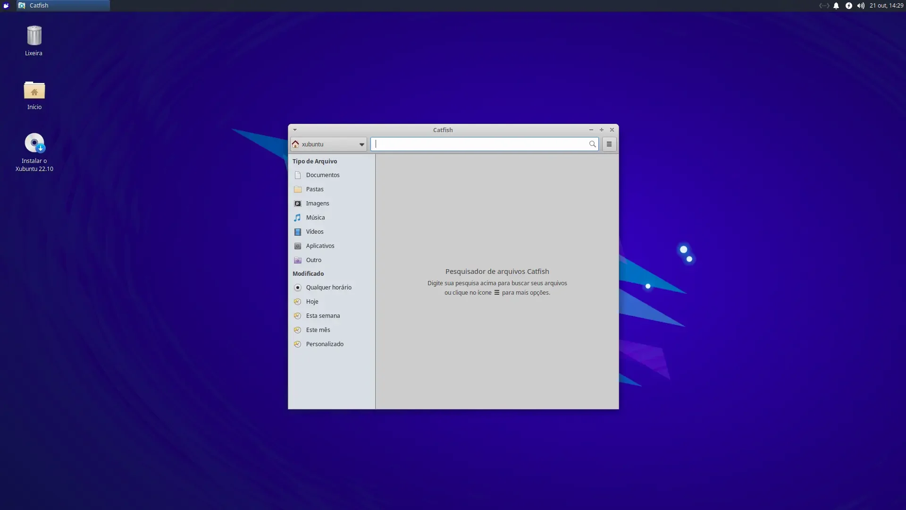Focus the Catfish search text field

[485, 144]
